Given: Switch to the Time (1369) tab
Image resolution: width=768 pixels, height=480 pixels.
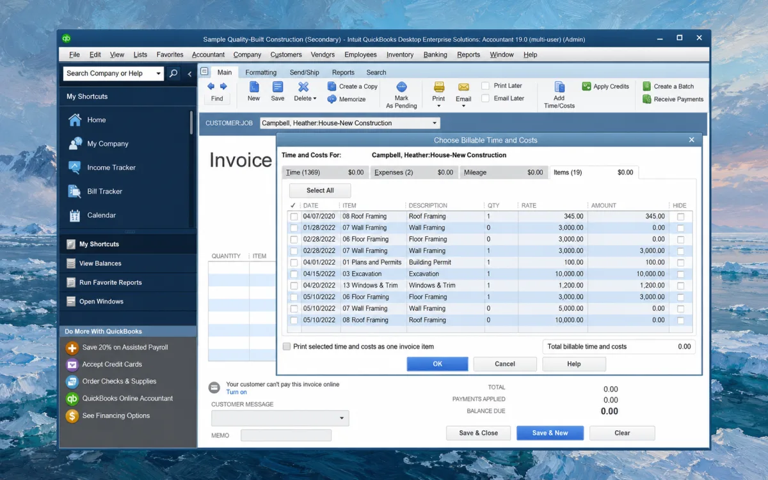Looking at the screenshot, I should [325, 173].
